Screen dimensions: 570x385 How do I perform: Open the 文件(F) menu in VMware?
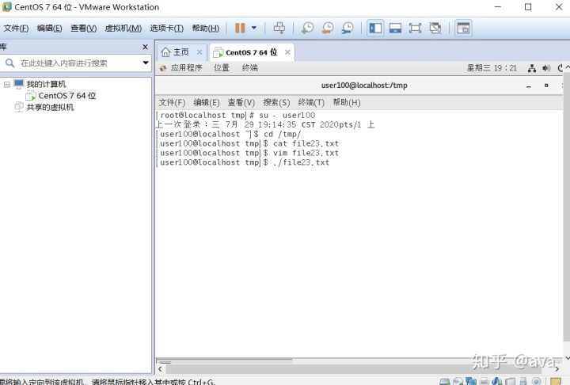click(x=16, y=28)
